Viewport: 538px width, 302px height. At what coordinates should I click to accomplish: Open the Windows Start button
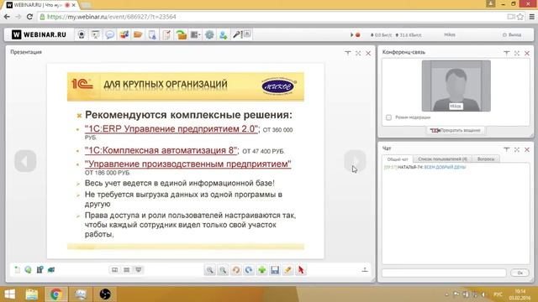pos(9,294)
